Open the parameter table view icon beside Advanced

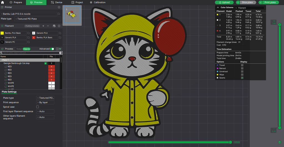point(57,49)
